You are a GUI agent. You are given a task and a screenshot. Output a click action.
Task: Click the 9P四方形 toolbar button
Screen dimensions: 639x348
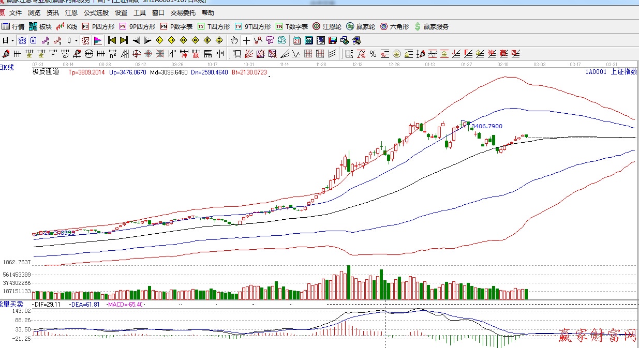click(137, 26)
